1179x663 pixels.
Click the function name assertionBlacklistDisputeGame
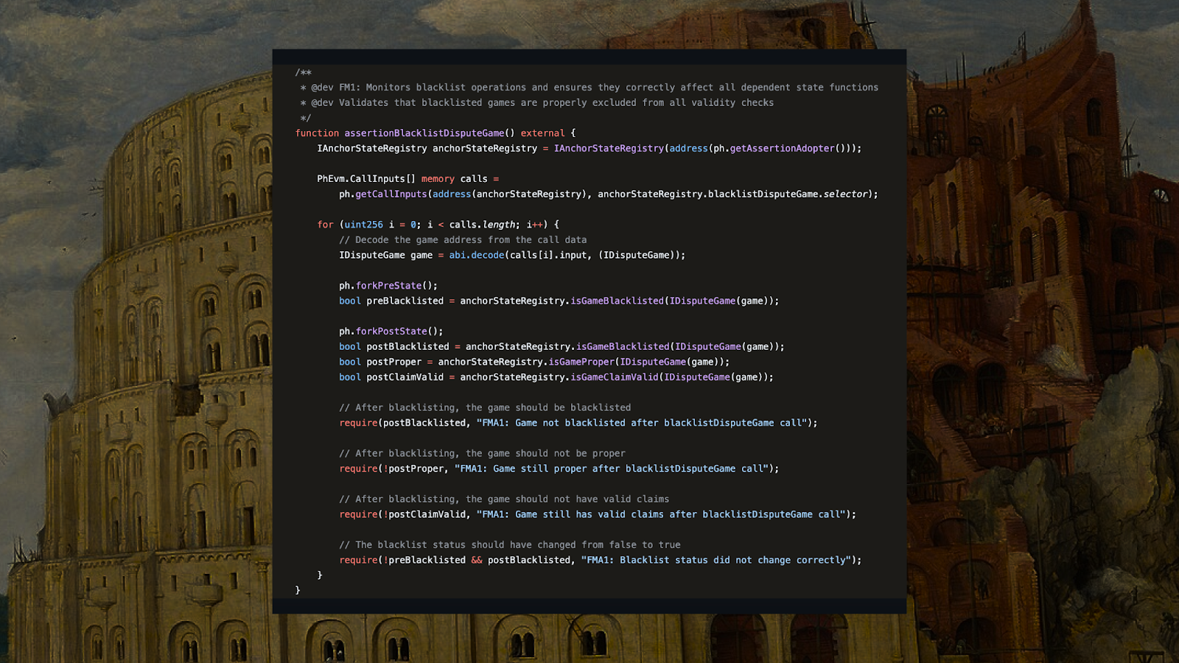click(424, 133)
